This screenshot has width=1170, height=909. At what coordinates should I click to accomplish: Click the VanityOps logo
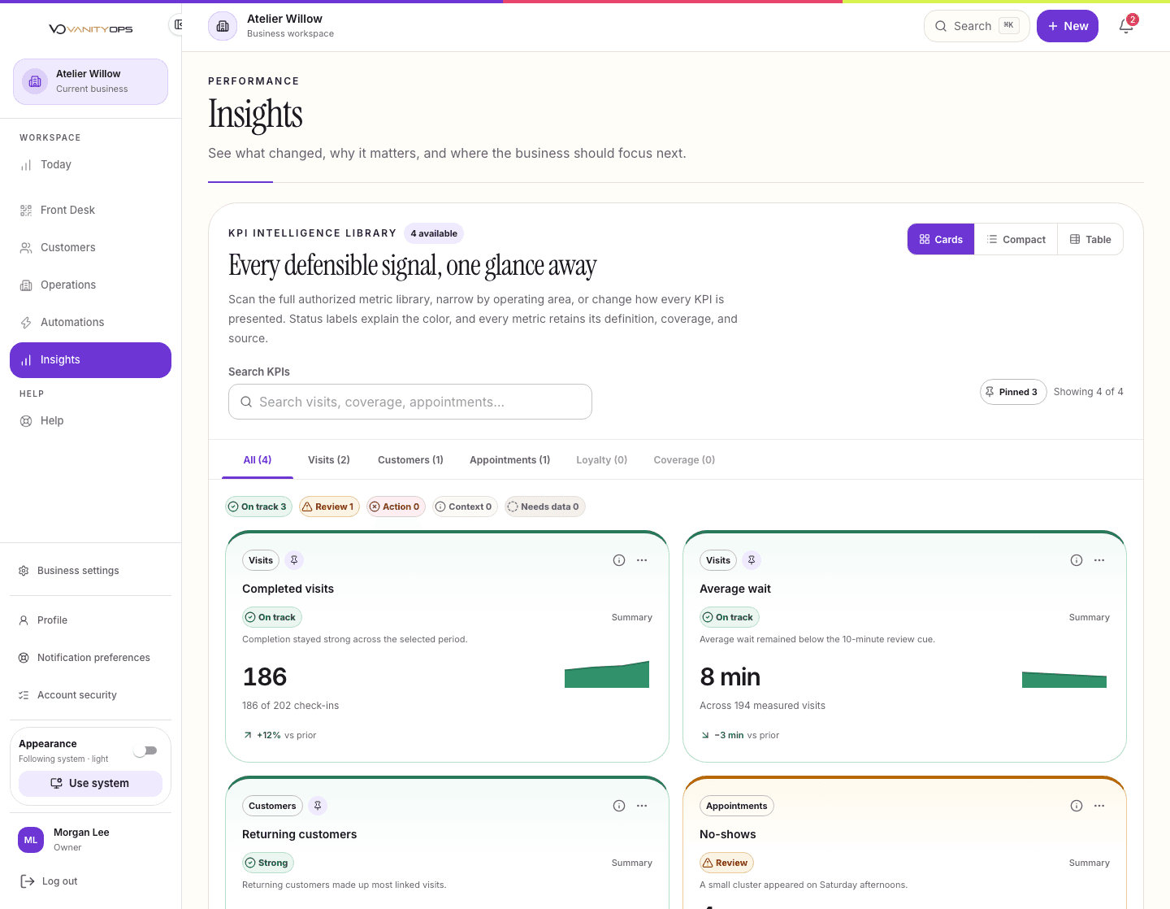pos(91,29)
